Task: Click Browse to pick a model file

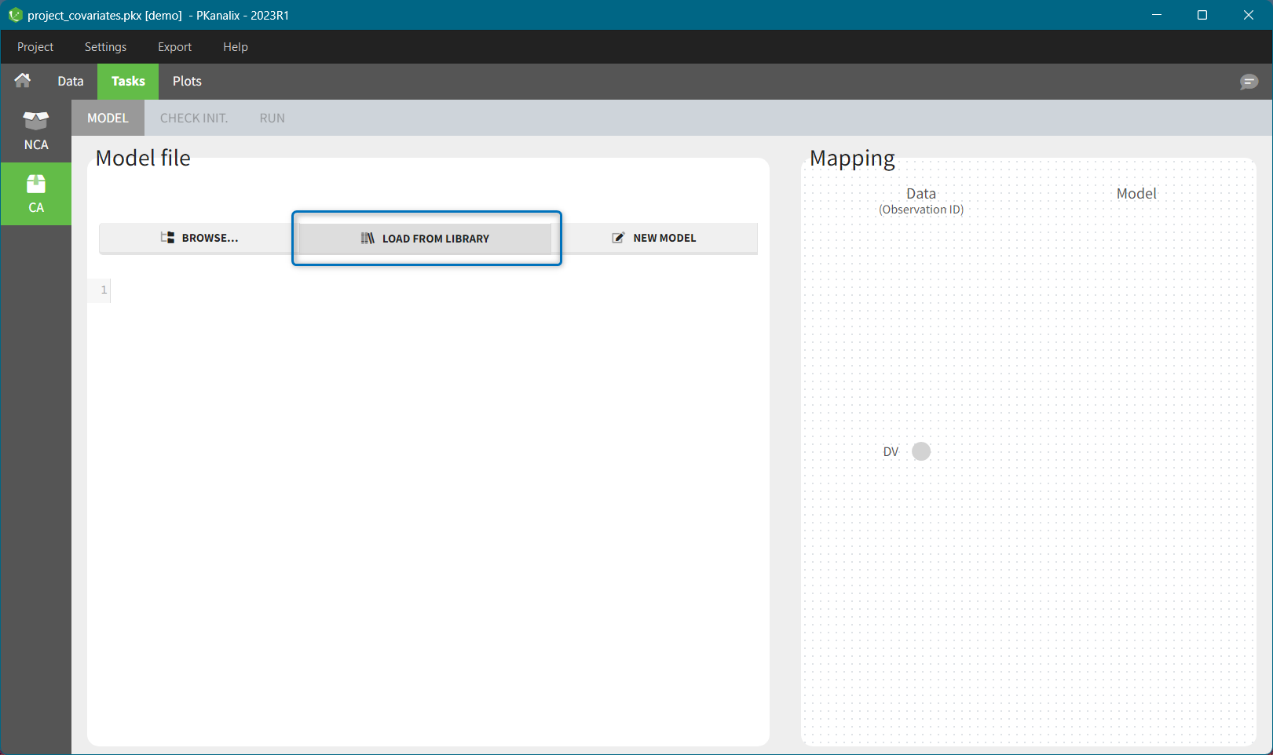Action: [199, 238]
